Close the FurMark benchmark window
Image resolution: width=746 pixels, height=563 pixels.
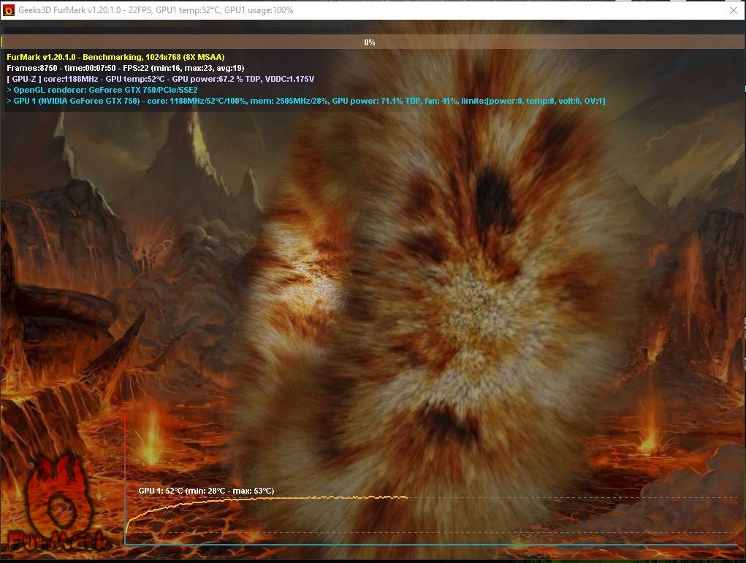(734, 10)
